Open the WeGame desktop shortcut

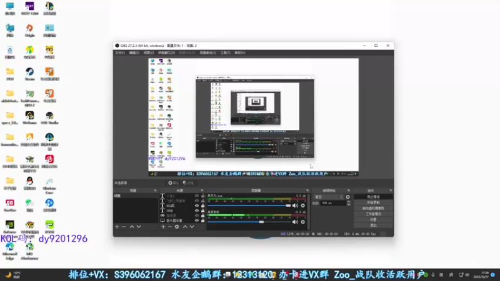click(x=29, y=118)
